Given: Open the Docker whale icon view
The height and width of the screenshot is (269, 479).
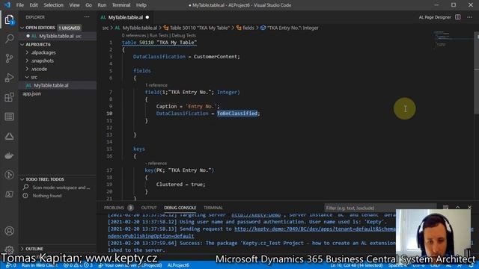Looking at the screenshot, I should [9, 155].
